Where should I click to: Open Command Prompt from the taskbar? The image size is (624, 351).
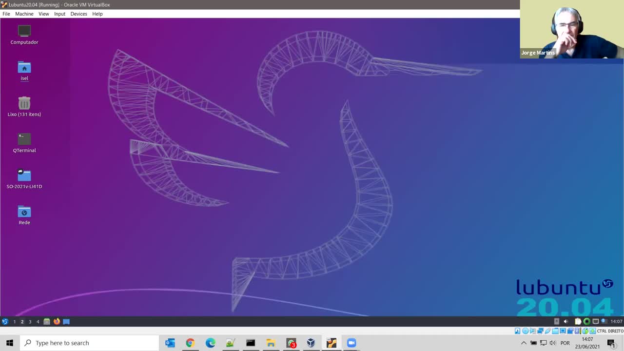251,343
